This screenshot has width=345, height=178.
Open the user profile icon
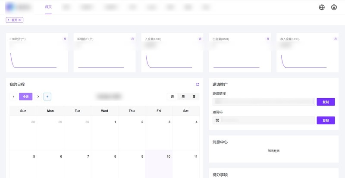[334, 7]
